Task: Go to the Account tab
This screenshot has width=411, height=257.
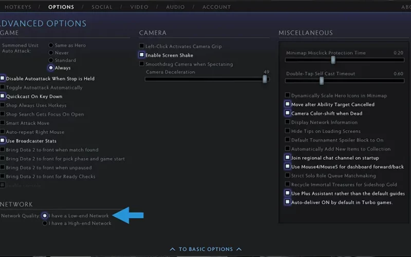Action: [x=216, y=7]
